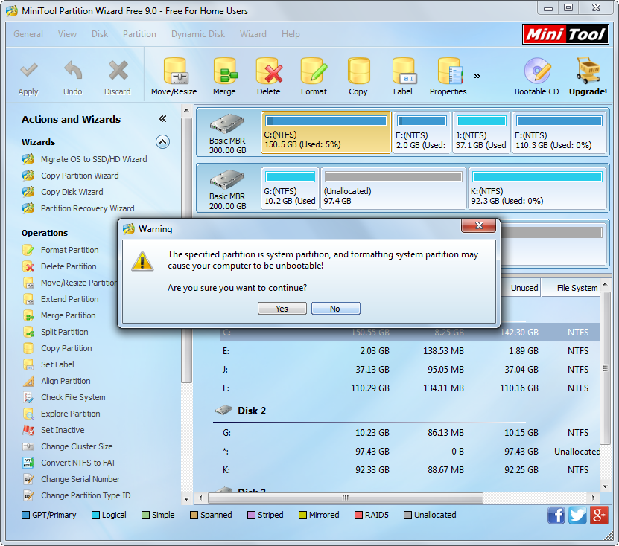The height and width of the screenshot is (546, 619).
Task: Choose Convert NTFS to FAT operation
Action: pos(78,463)
